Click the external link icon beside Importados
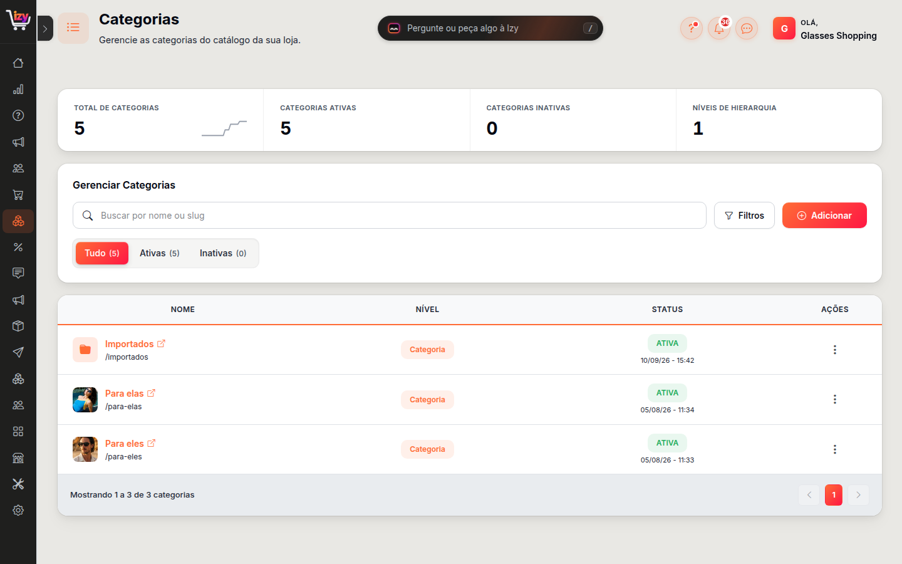The image size is (902, 564). (x=161, y=343)
